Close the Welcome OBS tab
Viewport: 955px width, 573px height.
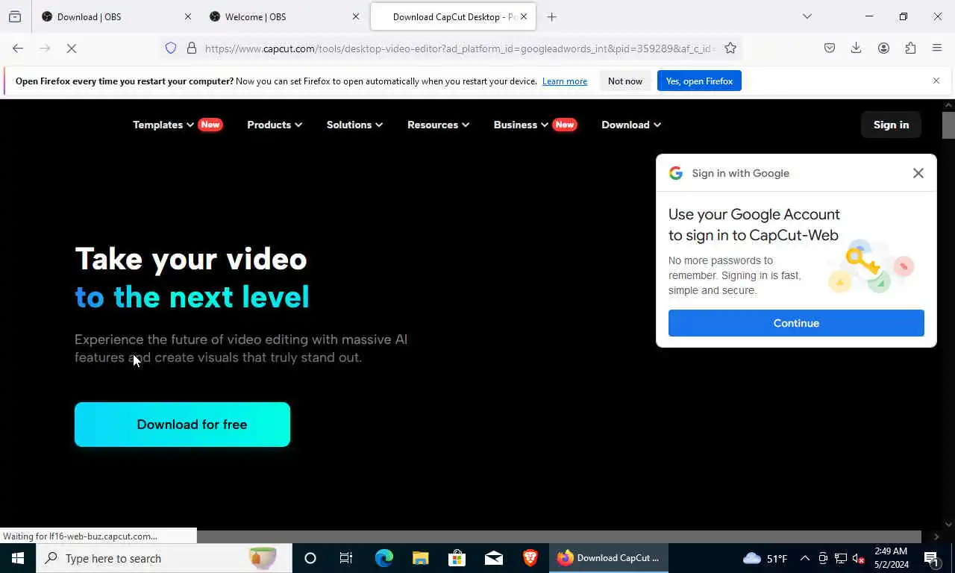pyautogui.click(x=356, y=16)
